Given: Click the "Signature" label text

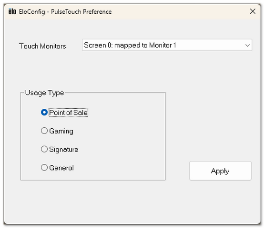Looking at the screenshot, I should click(64, 150).
